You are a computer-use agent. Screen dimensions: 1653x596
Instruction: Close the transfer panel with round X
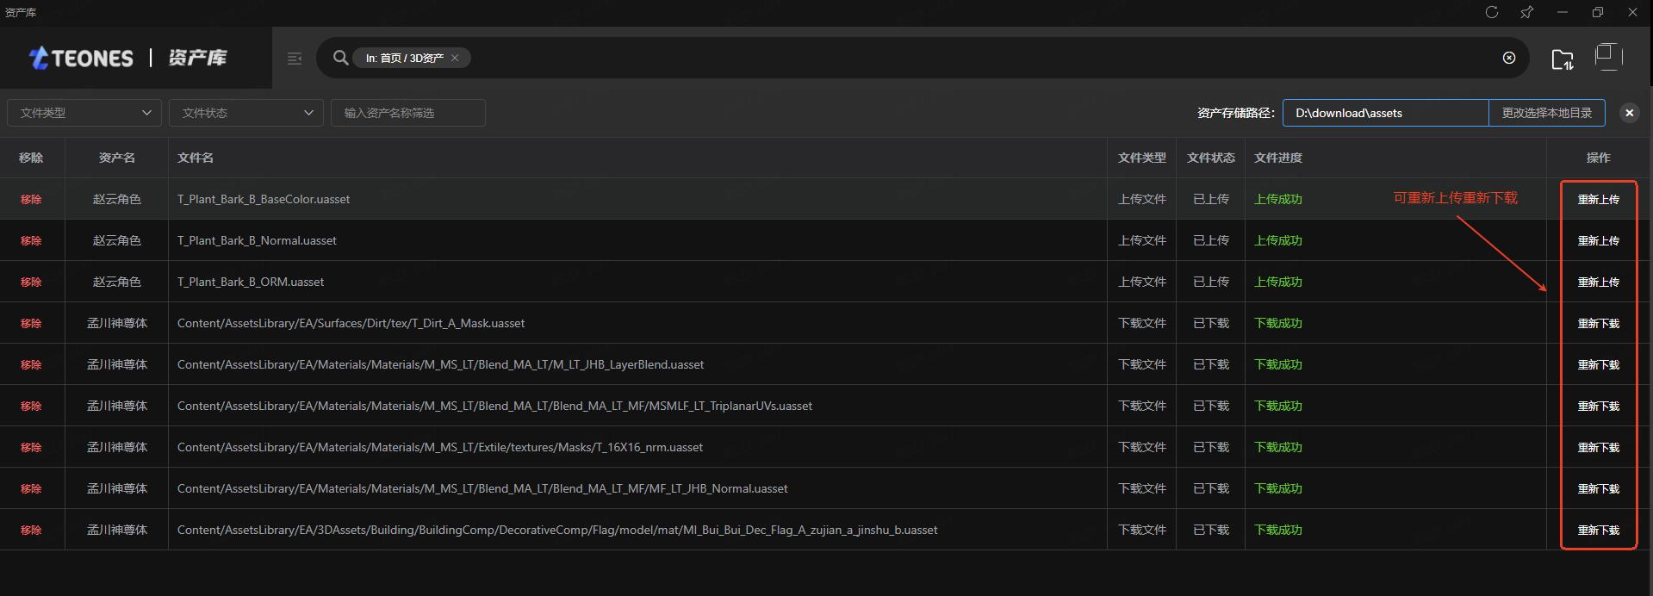[1629, 113]
